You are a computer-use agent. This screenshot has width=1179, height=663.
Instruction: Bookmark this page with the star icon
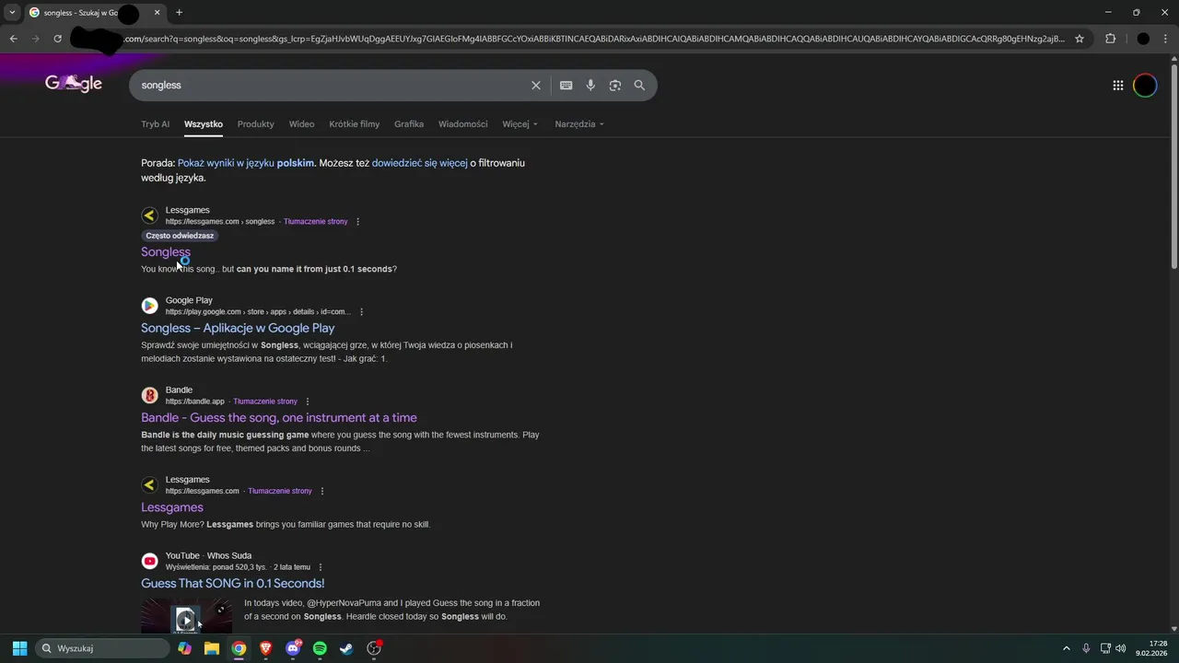(1080, 39)
